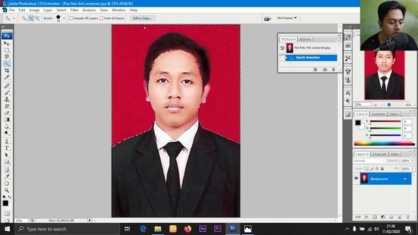
Task: Switch to the Actions tab
Action: click(305, 39)
